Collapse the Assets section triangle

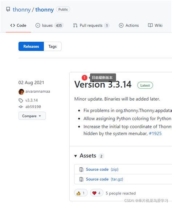(x=75, y=156)
